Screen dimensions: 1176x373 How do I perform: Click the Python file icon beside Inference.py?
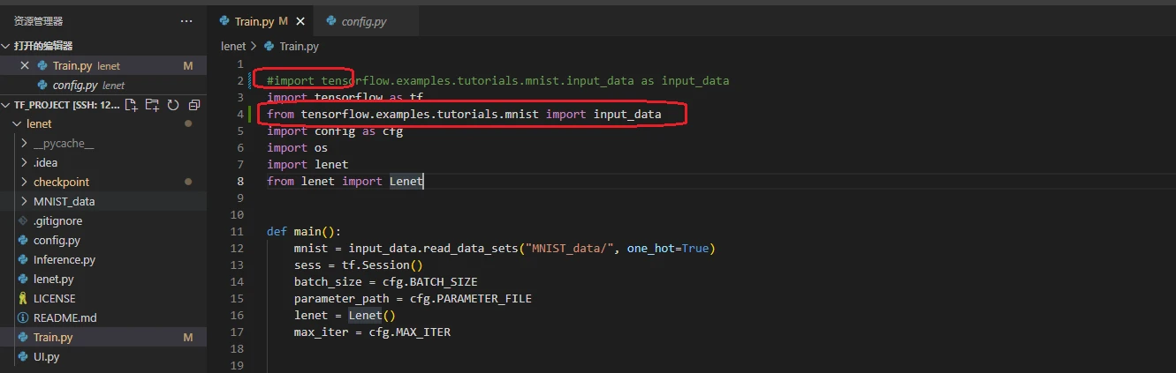(23, 260)
